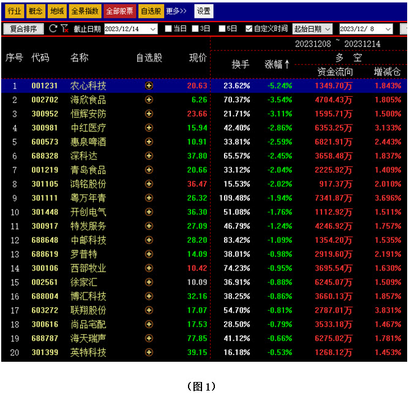Click the filter-clear funnel icon
Viewport: 409px width, 401px height.
[x=64, y=29]
